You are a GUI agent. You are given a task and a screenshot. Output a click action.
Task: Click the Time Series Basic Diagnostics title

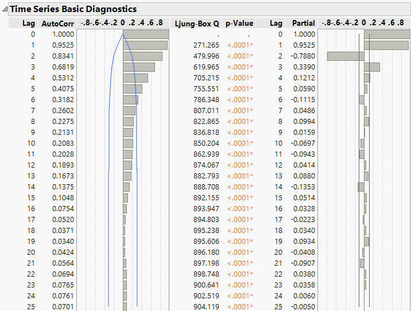73,9
